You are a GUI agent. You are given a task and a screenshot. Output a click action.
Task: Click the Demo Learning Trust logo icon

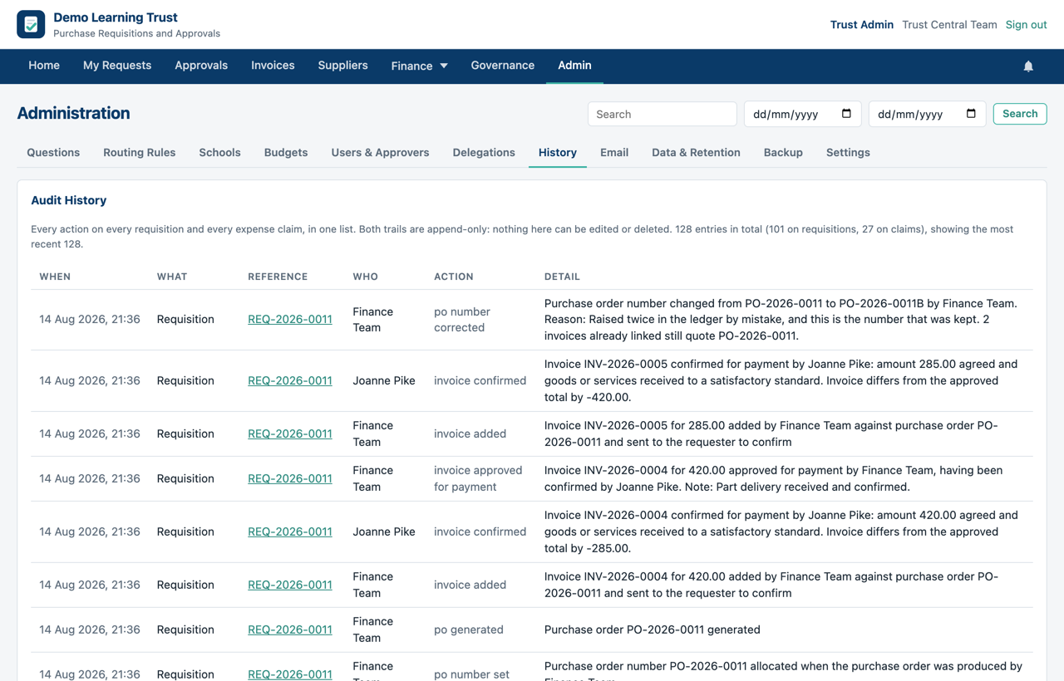31,24
